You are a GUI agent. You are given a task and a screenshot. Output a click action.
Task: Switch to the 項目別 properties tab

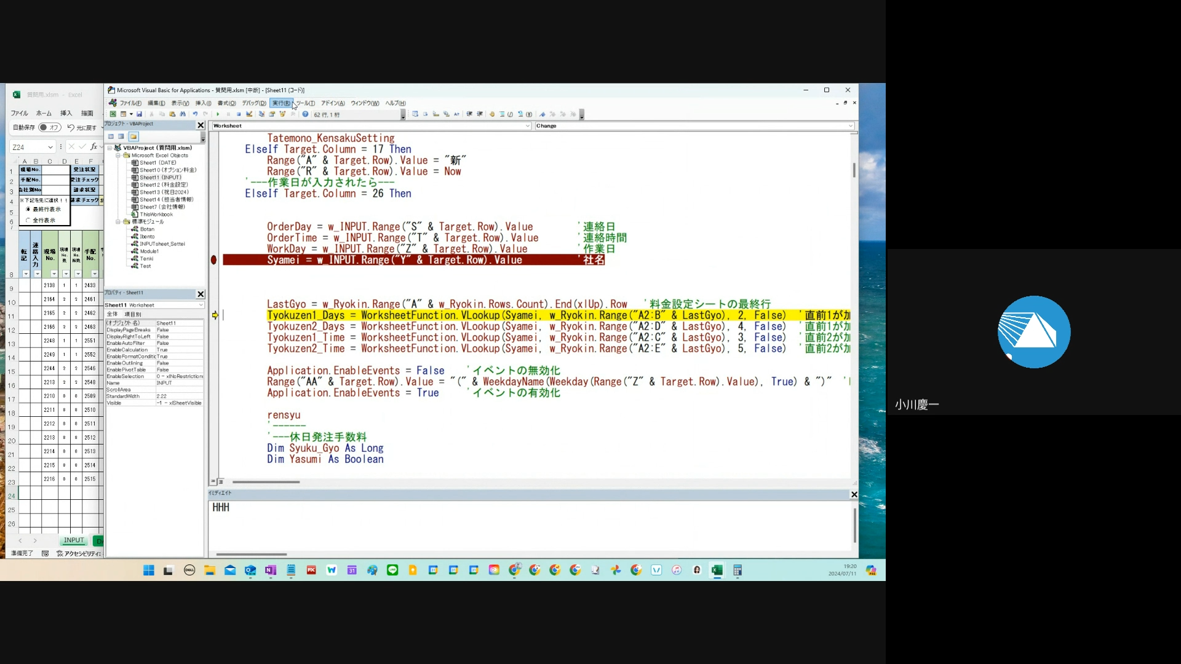pos(133,314)
